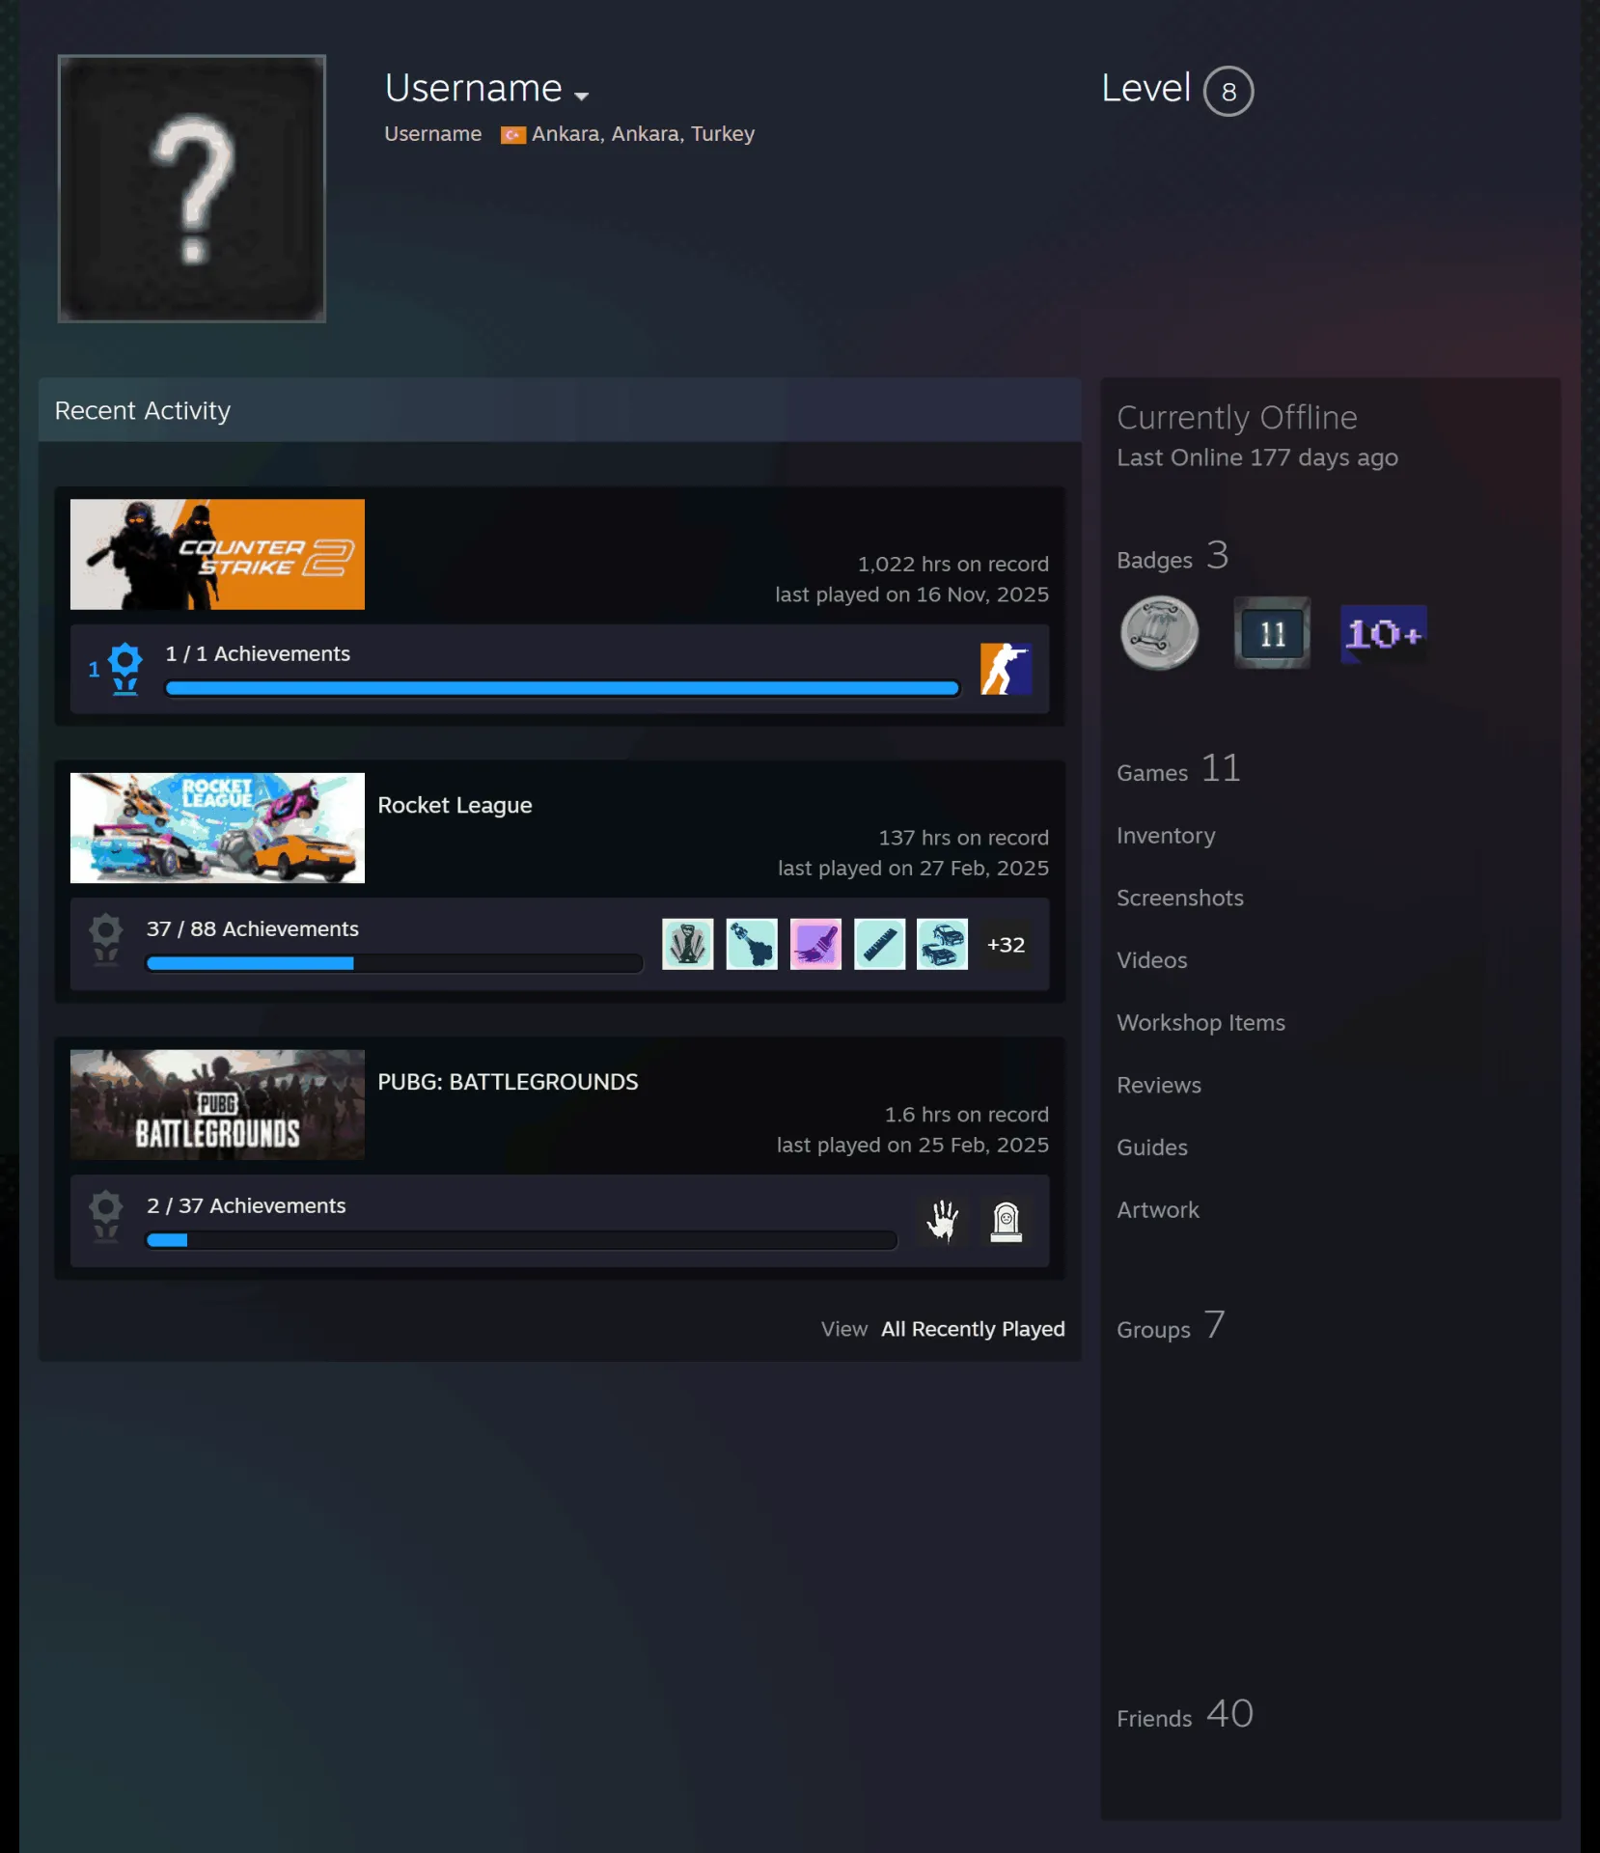Click the 1 / 1 Achievements text
The image size is (1600, 1853).
pos(258,654)
